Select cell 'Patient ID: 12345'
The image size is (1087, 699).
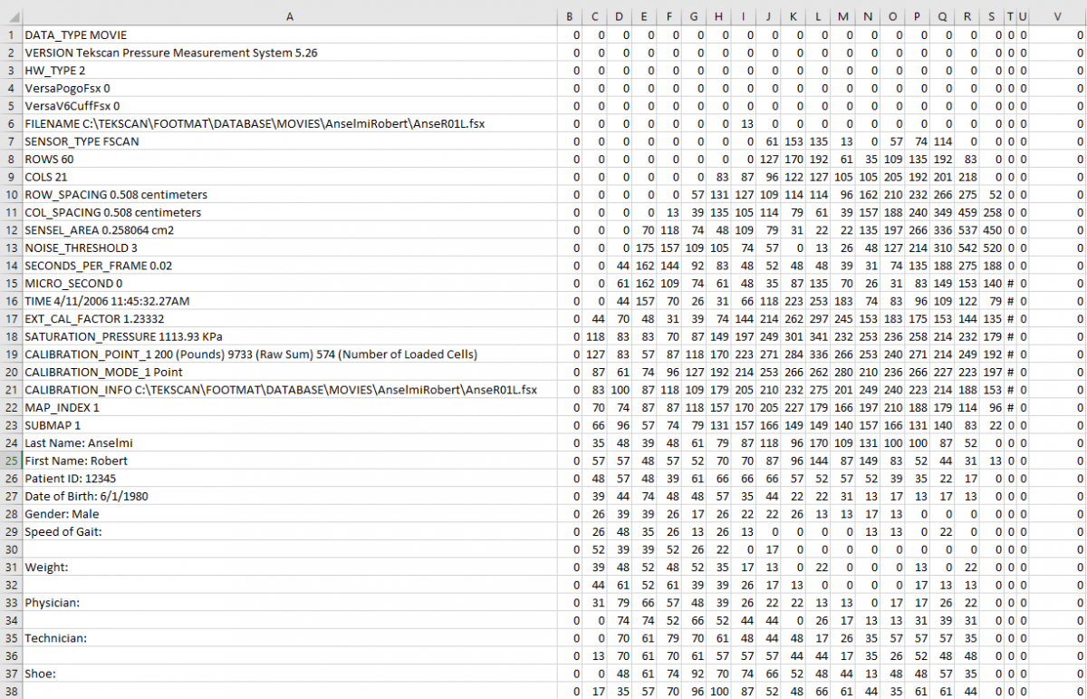point(289,478)
